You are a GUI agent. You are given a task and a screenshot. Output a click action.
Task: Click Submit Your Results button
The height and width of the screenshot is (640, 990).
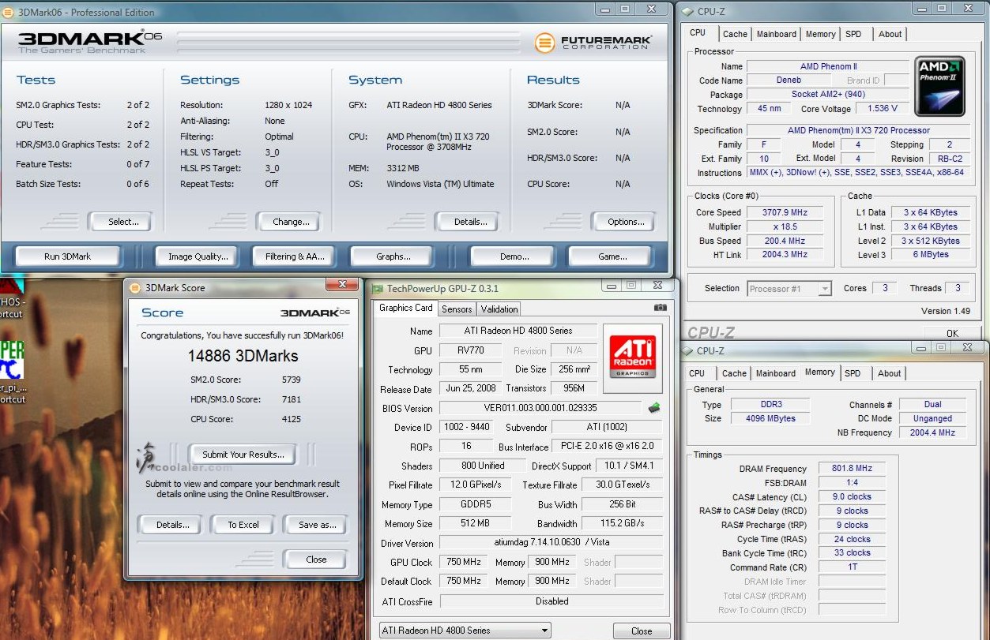243,455
